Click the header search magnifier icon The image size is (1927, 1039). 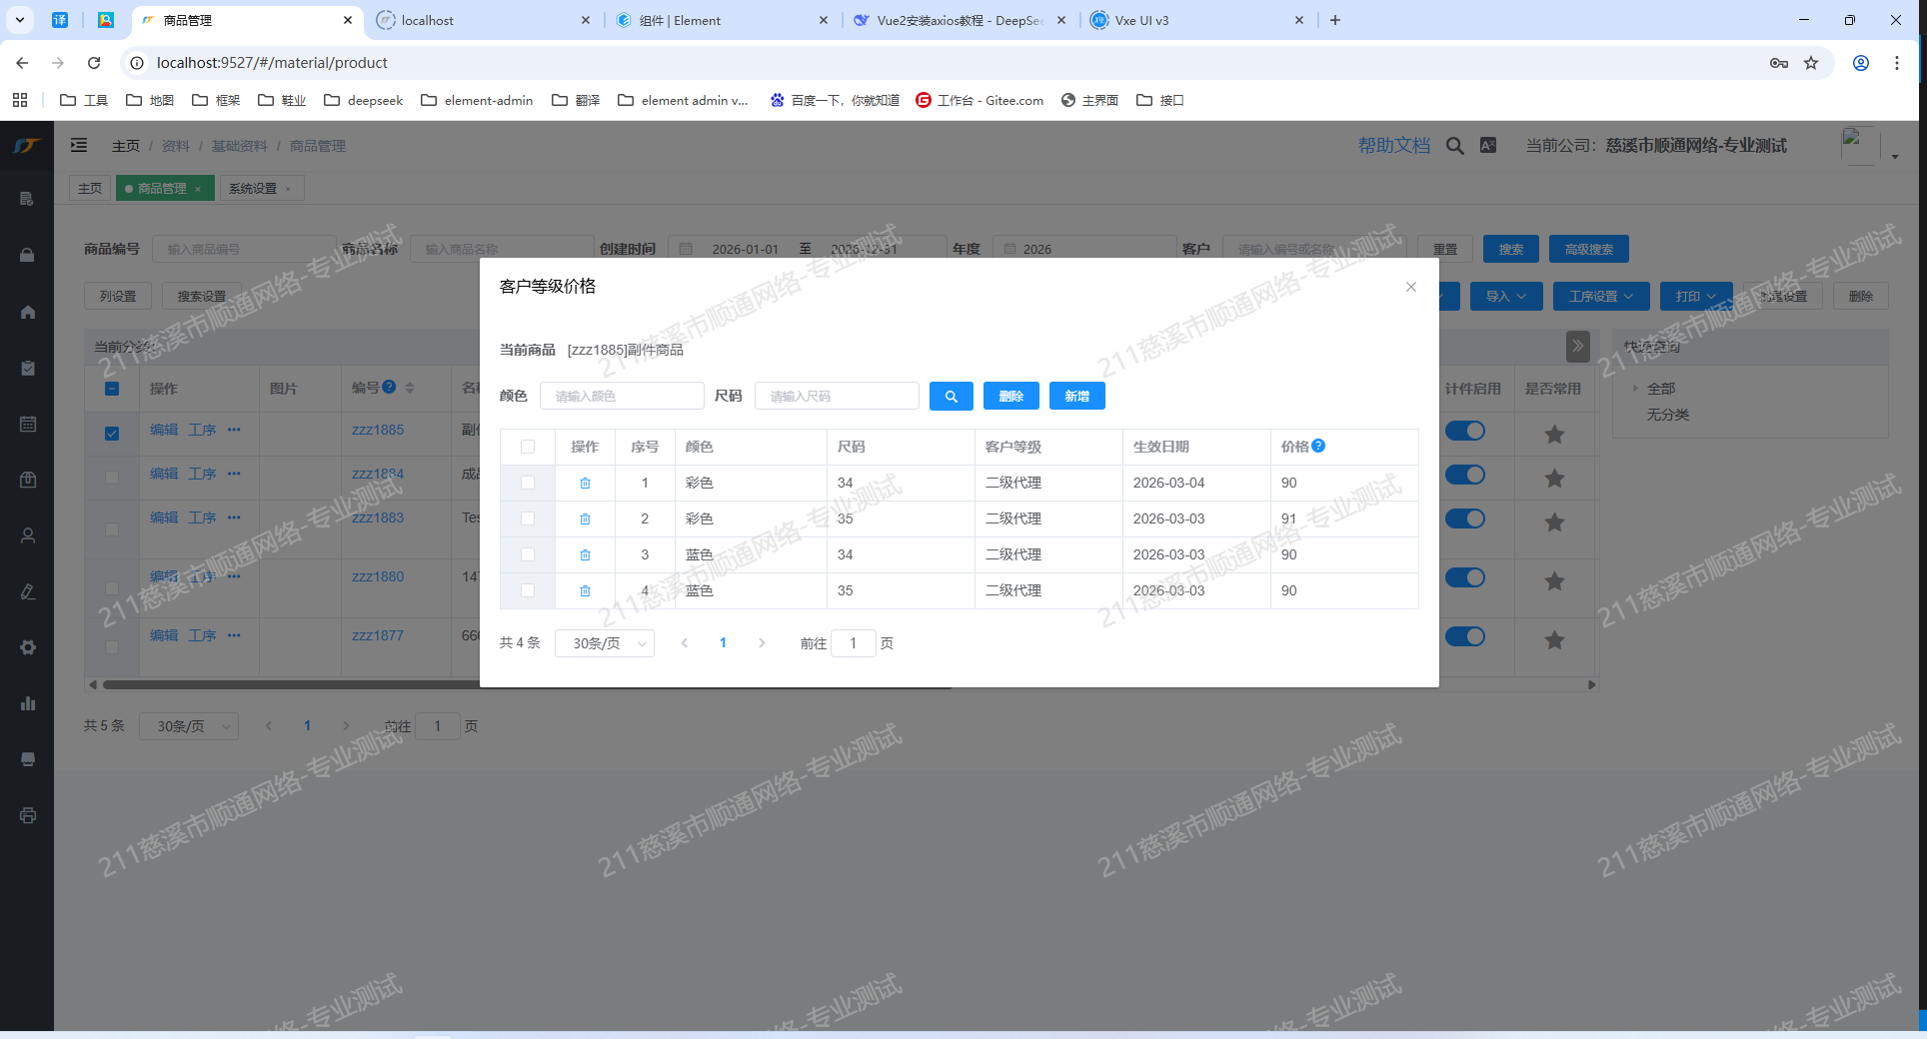click(1454, 146)
